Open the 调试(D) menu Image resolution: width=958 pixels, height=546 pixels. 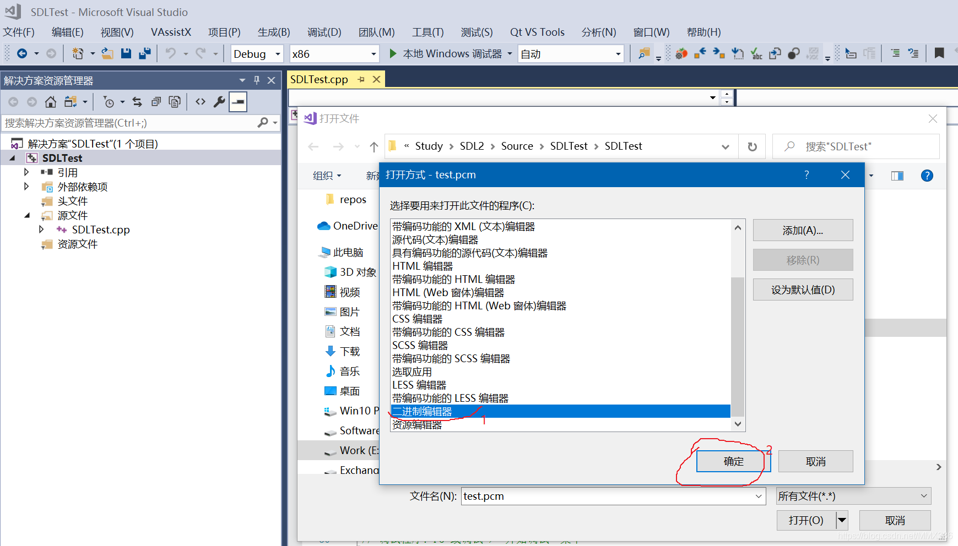324,32
